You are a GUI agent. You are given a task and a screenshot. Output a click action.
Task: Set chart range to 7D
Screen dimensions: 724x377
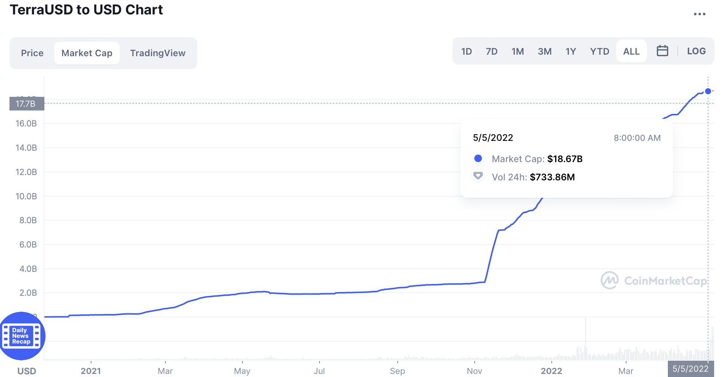tap(491, 51)
